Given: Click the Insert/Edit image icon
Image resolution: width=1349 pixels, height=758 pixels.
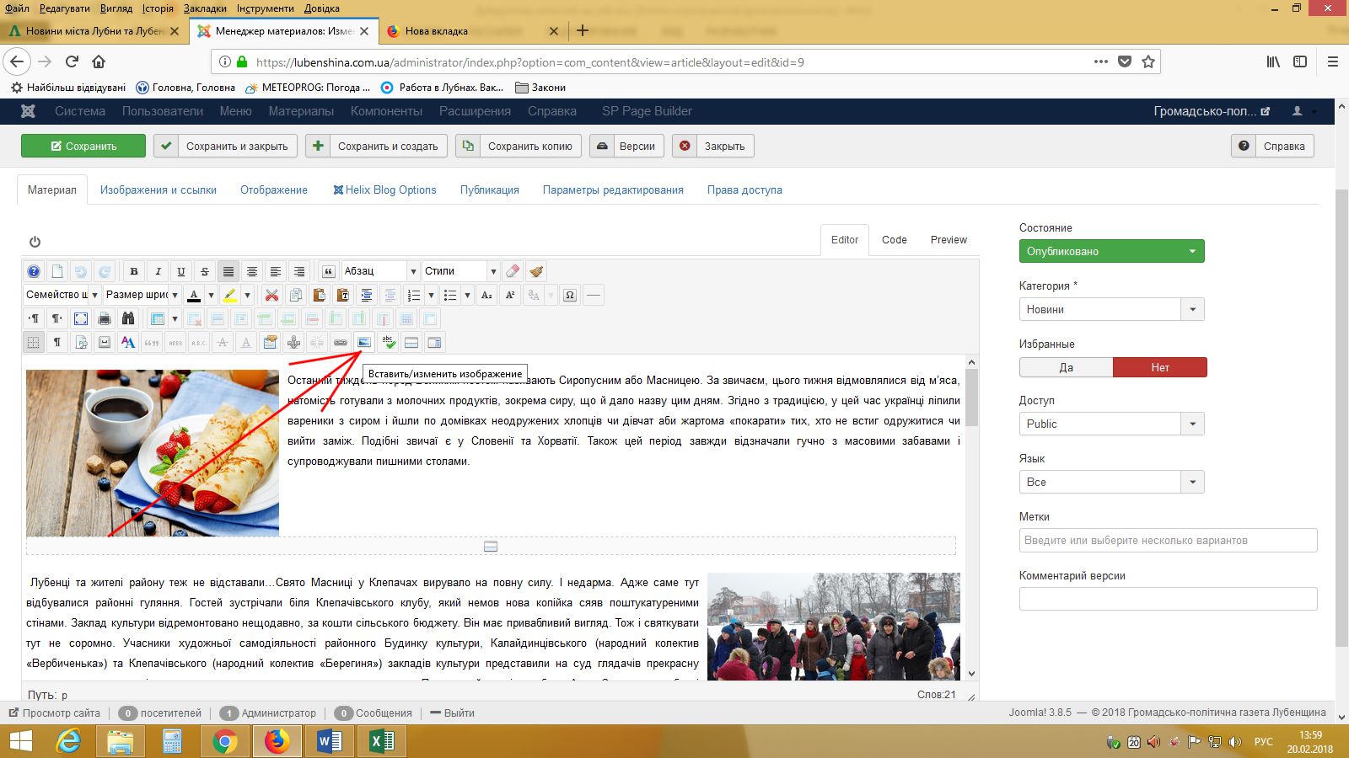Looking at the screenshot, I should coord(364,342).
